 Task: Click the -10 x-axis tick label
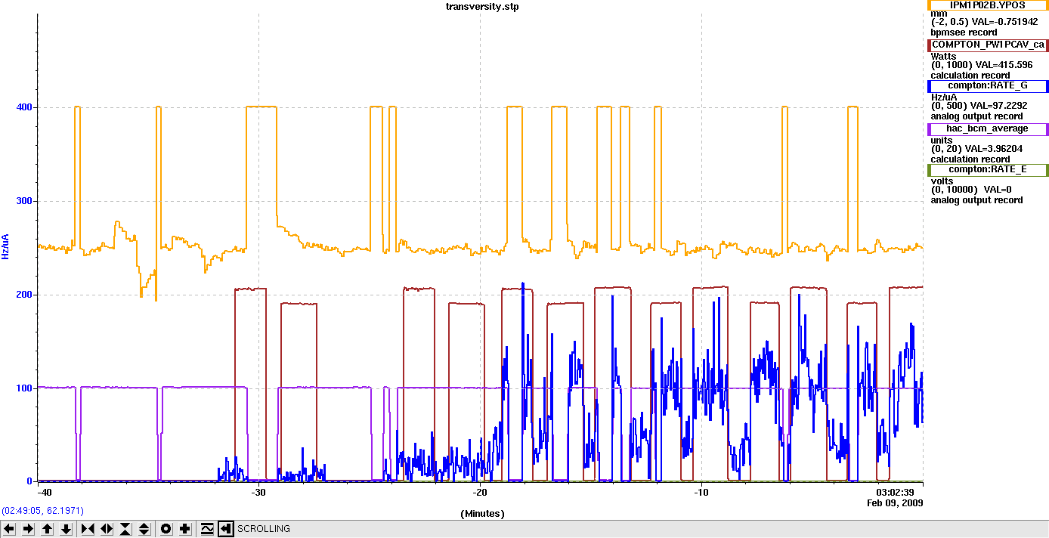tap(701, 493)
